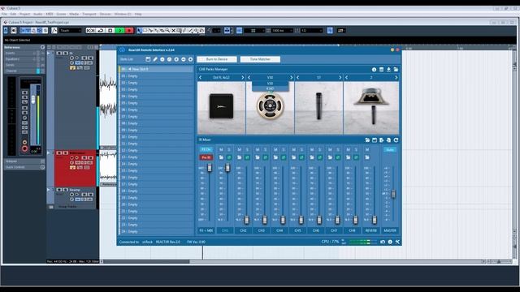
Task: Go to next cabinet with right arrow
Action: pos(242,78)
